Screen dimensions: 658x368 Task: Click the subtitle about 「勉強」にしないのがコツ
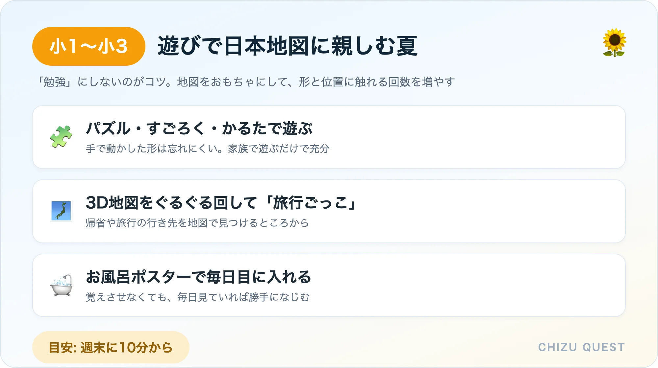coord(246,82)
